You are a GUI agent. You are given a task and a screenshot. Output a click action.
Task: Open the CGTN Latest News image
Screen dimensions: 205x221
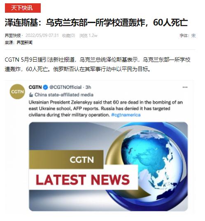[108, 166]
